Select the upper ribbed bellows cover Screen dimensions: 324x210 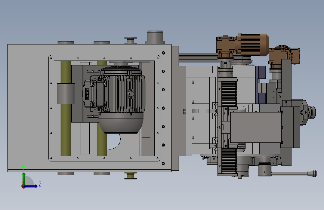pos(229,94)
